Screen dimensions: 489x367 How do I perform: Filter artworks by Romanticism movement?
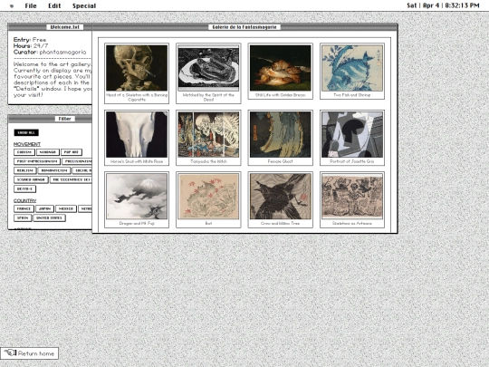coord(54,170)
